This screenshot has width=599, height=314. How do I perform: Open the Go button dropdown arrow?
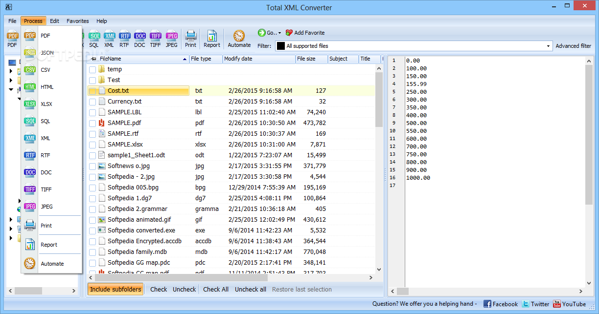[280, 33]
